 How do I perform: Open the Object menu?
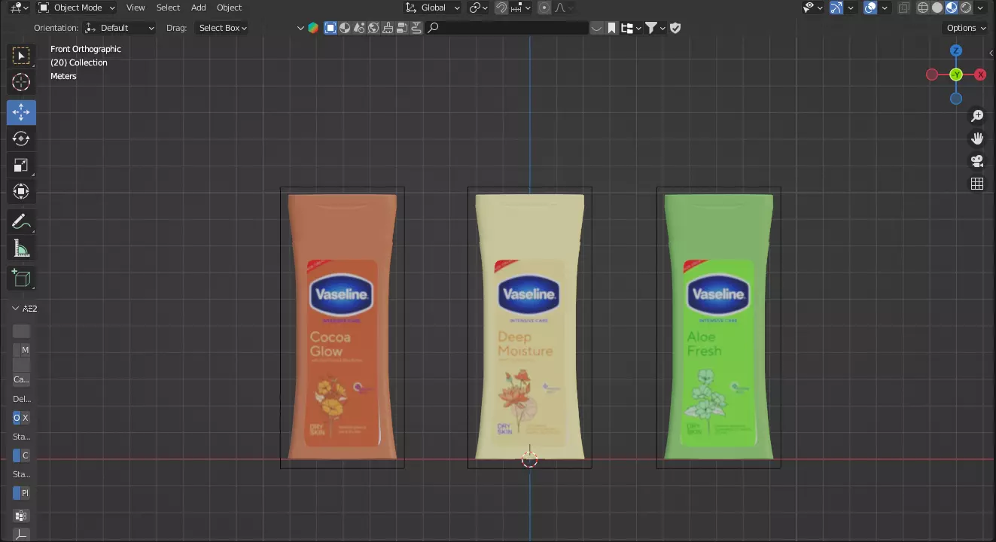(230, 8)
